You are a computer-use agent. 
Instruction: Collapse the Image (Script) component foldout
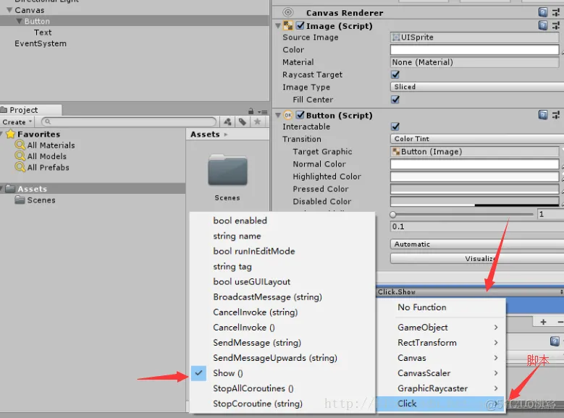[x=278, y=26]
